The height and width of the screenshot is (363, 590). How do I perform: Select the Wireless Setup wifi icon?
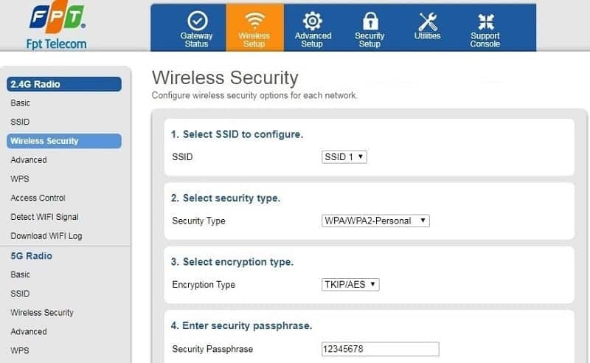click(x=254, y=20)
